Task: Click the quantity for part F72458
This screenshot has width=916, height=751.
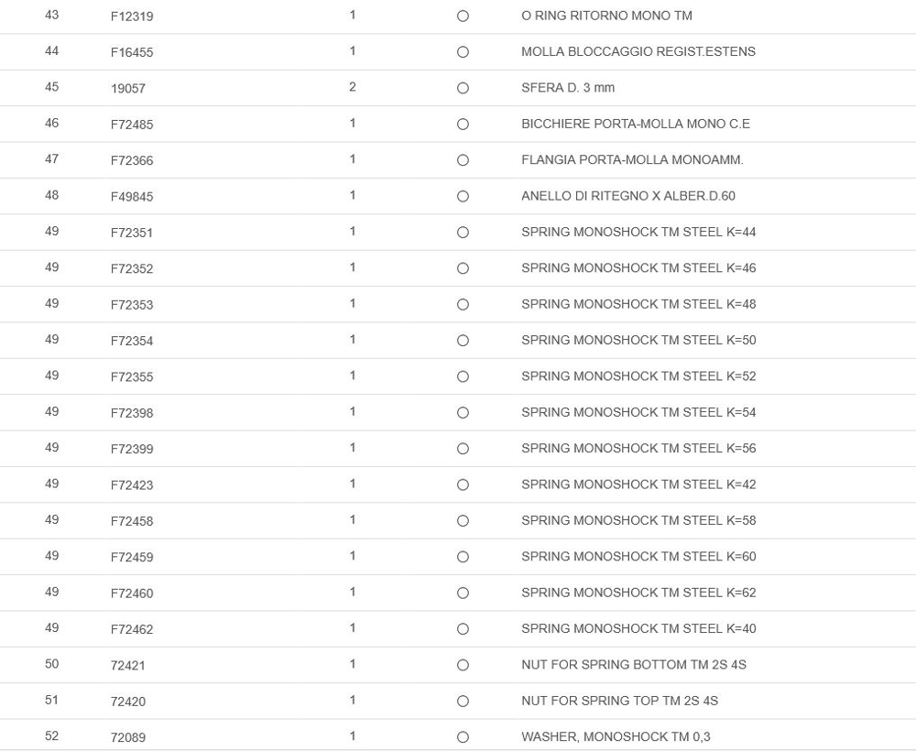Action: pos(353,520)
